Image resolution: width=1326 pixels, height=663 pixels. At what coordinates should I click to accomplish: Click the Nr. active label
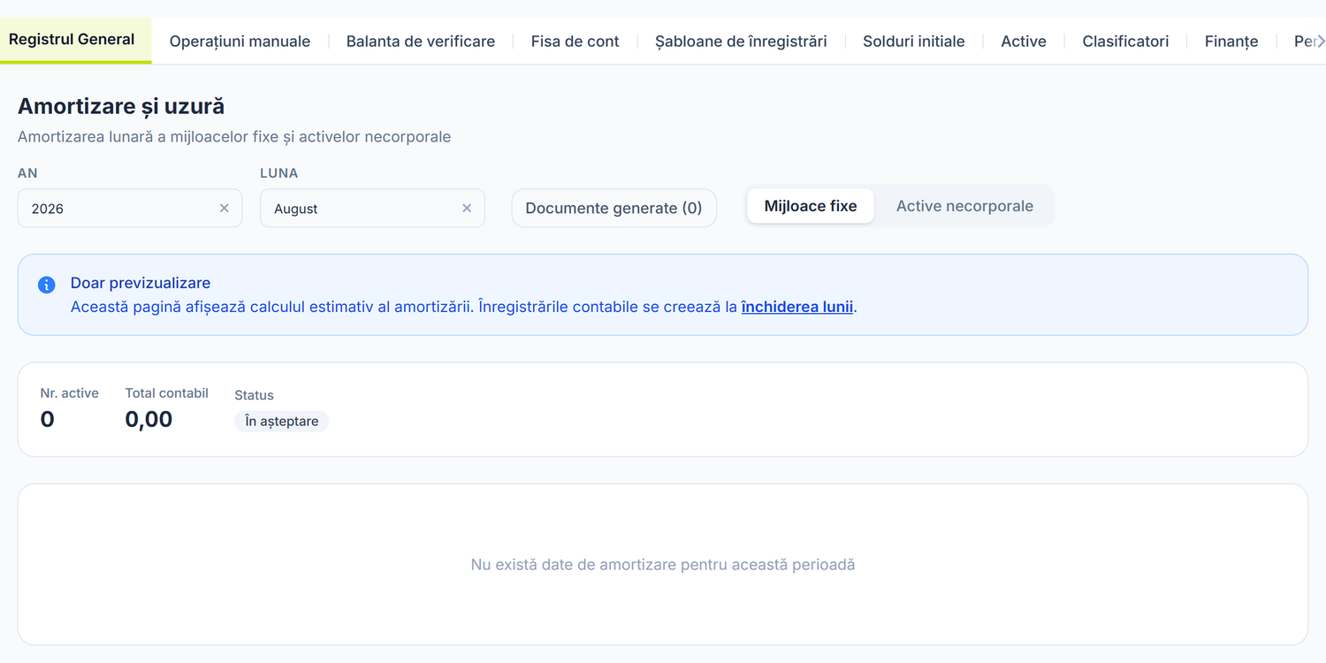pos(70,393)
